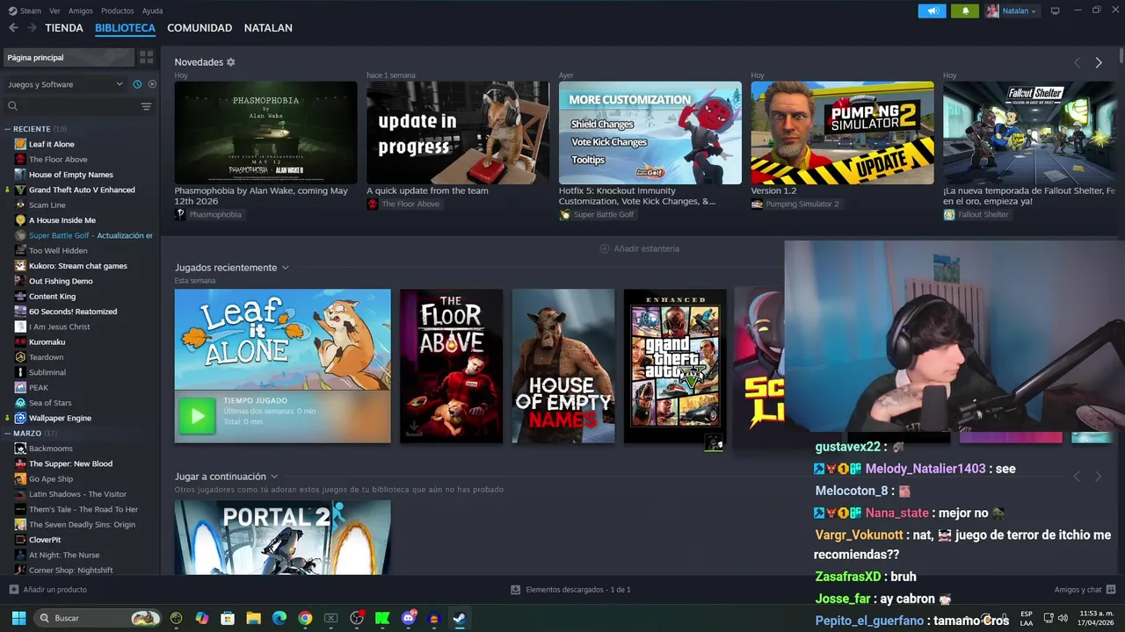Open the Ayuda menu

[x=152, y=11]
